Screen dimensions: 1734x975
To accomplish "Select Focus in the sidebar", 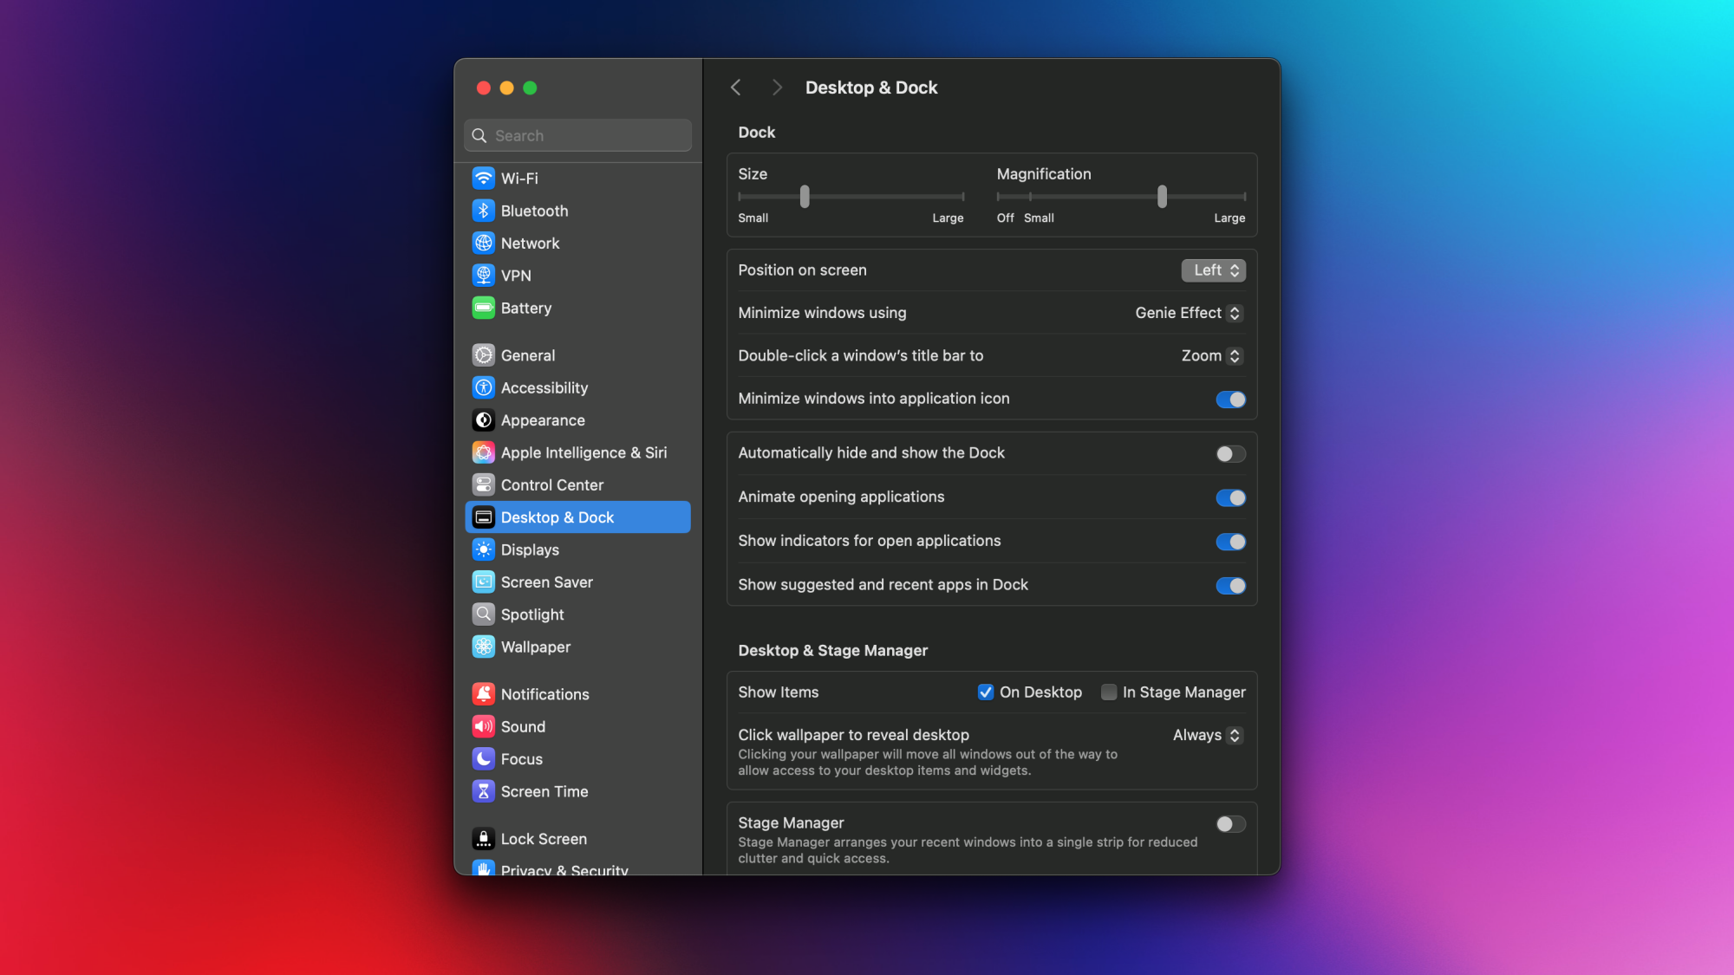I will pos(578,759).
